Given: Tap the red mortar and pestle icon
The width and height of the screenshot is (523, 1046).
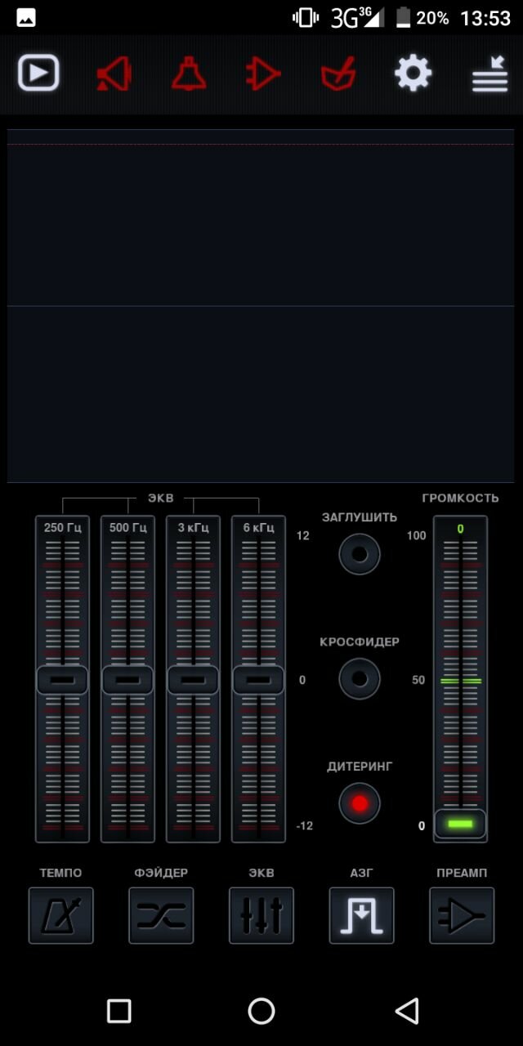Looking at the screenshot, I should 338,74.
